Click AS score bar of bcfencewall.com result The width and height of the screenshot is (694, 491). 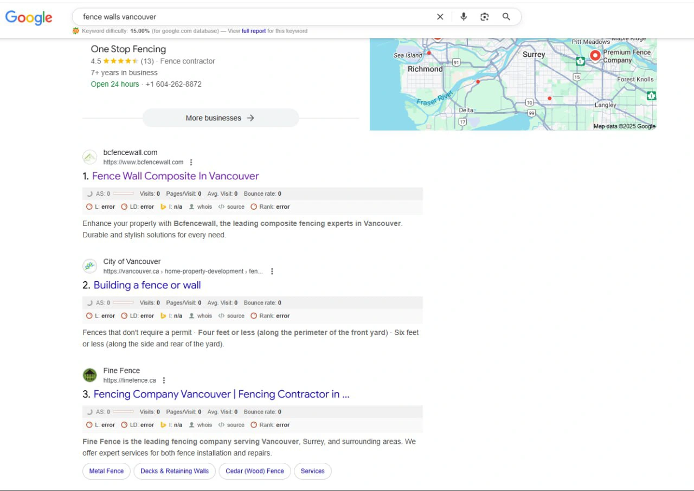point(123,193)
